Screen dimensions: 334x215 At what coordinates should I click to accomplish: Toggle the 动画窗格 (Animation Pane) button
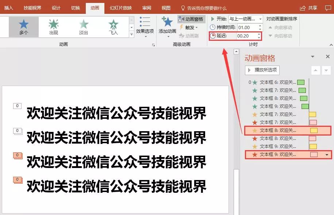(x=191, y=19)
